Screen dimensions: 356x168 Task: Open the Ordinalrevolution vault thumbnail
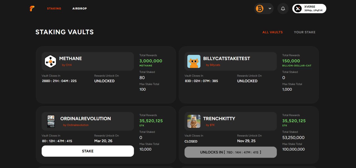(51, 121)
